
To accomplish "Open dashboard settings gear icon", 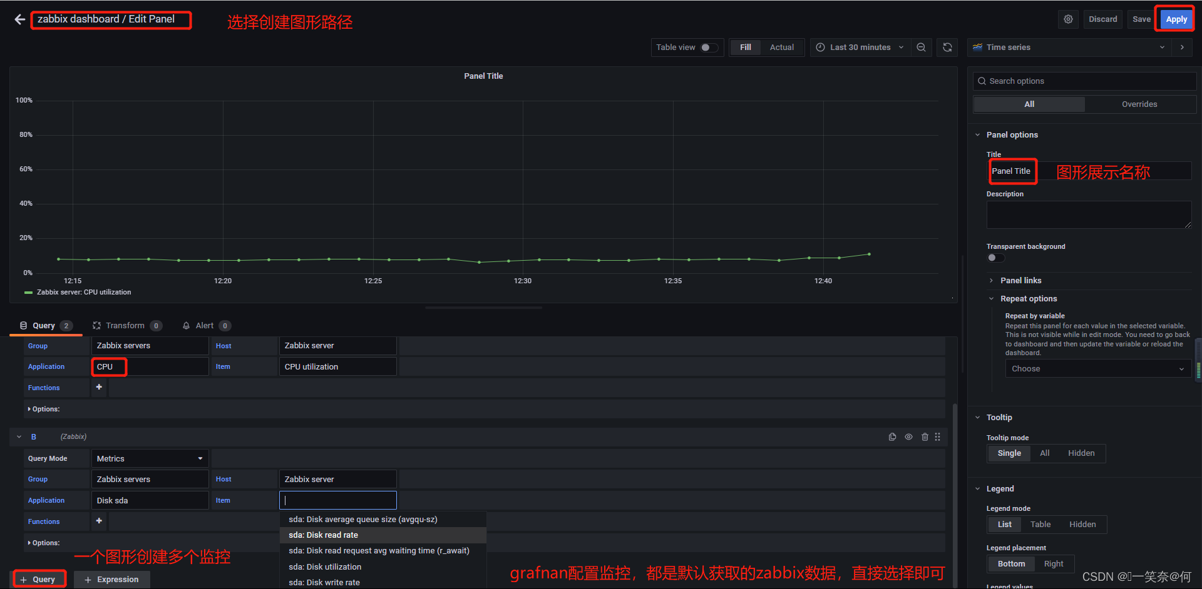I will [1068, 19].
